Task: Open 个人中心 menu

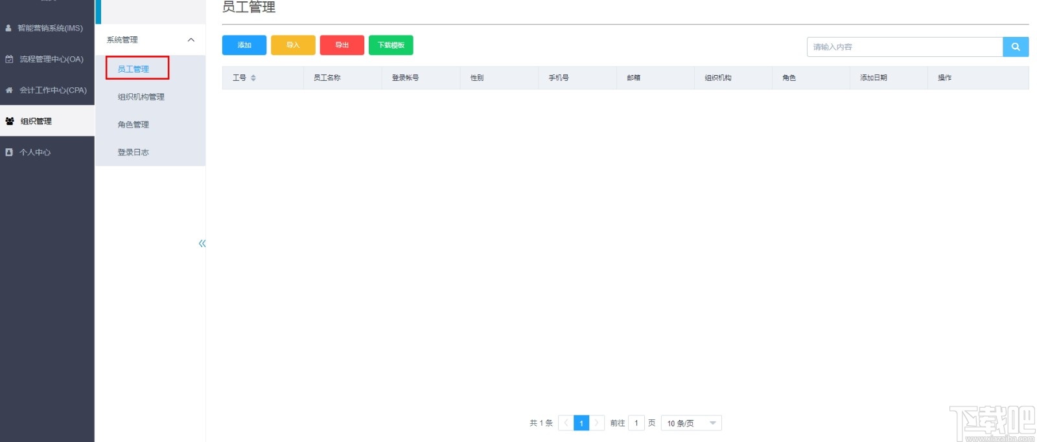Action: [47, 152]
